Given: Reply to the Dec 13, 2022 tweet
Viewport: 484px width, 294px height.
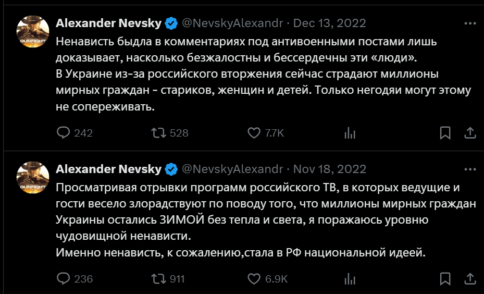Looking at the screenshot, I should (x=63, y=133).
